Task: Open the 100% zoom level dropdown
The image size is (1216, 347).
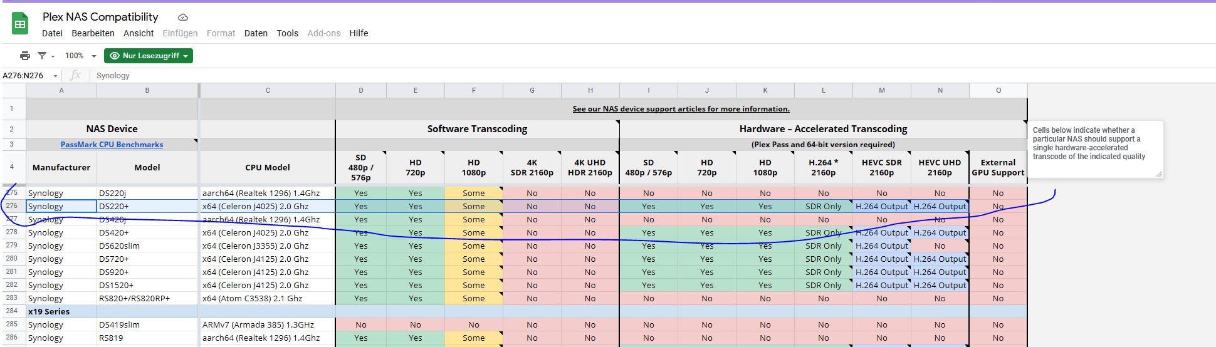Action: [x=81, y=56]
